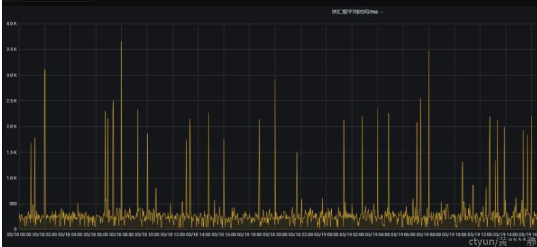This screenshot has width=537, height=247.
Task: Select the 05/18 22:00 time axis label
Action: [301, 235]
